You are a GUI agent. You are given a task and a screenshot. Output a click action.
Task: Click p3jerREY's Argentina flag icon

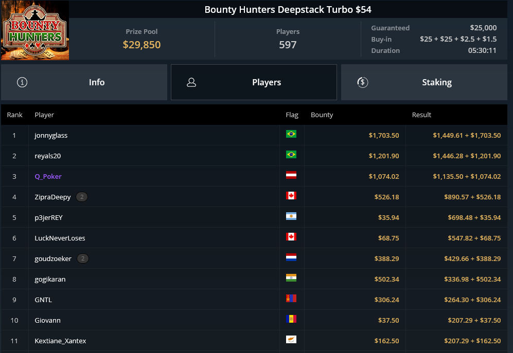(291, 216)
